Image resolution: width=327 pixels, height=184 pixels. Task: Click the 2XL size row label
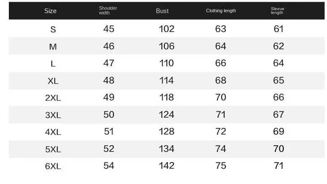[53, 98]
